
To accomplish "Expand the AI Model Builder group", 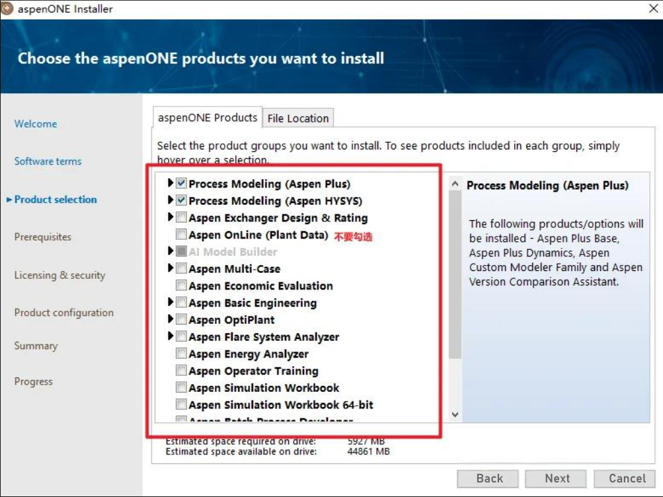I will [x=171, y=250].
